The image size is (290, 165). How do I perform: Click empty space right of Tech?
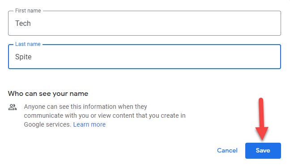click(155, 24)
